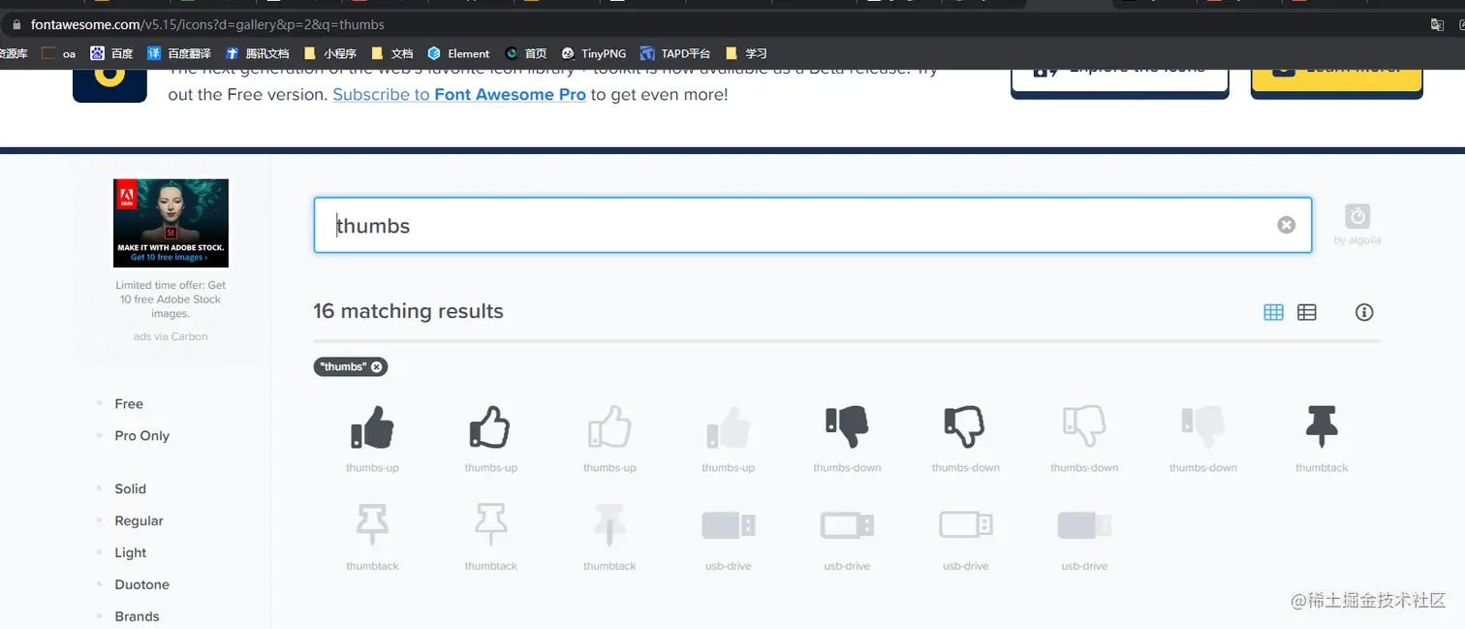Select the duotone thumbs-down icon
The height and width of the screenshot is (629, 1465).
point(1202,427)
